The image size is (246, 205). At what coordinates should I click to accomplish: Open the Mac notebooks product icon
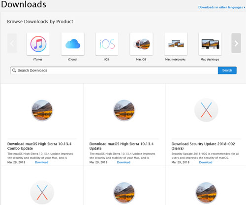(x=176, y=44)
